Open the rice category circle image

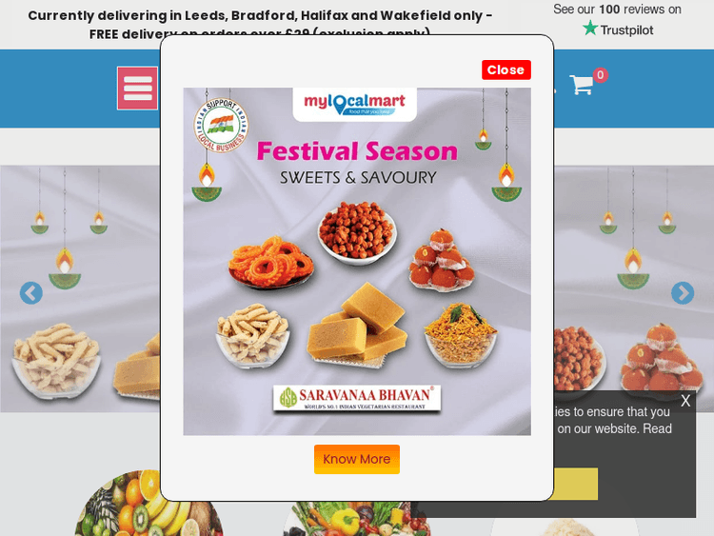[565, 526]
